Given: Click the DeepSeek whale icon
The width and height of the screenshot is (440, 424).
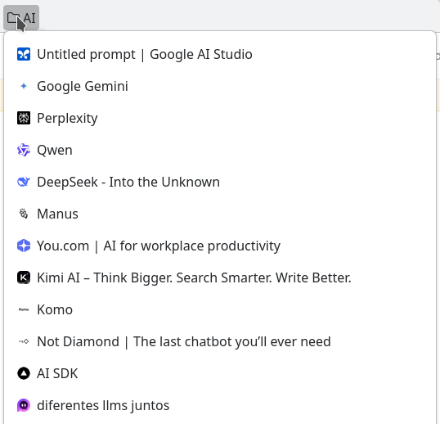Looking at the screenshot, I should (x=24, y=182).
